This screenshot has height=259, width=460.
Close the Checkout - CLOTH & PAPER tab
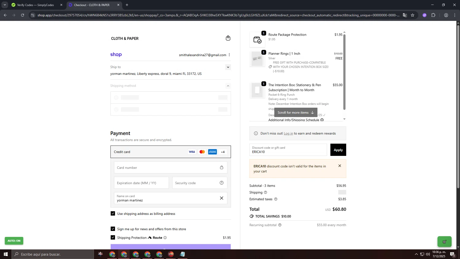[118, 5]
